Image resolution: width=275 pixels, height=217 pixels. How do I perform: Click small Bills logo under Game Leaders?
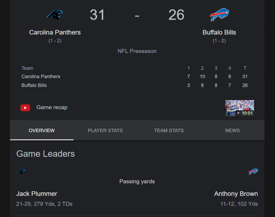[253, 172]
